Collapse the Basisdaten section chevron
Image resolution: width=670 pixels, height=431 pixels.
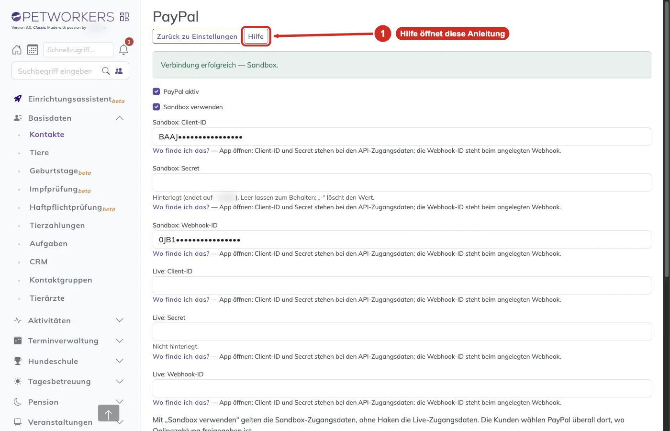[120, 118]
